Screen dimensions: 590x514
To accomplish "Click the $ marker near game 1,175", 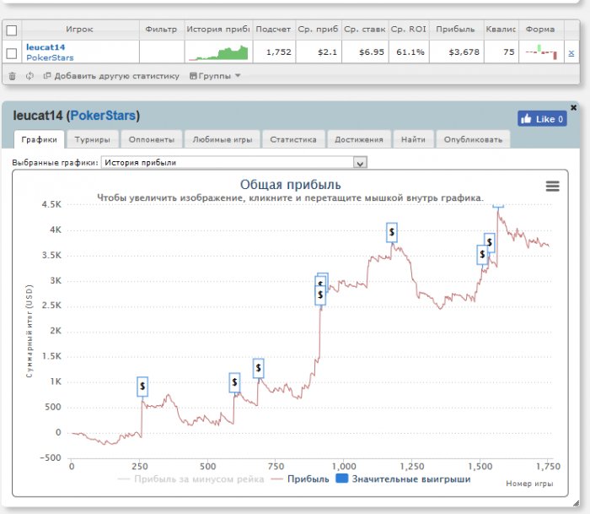I will tap(392, 233).
